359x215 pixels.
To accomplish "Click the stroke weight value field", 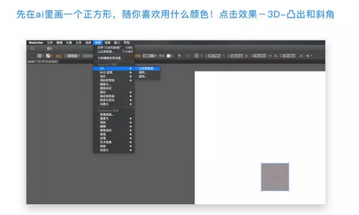I will click(x=72, y=56).
